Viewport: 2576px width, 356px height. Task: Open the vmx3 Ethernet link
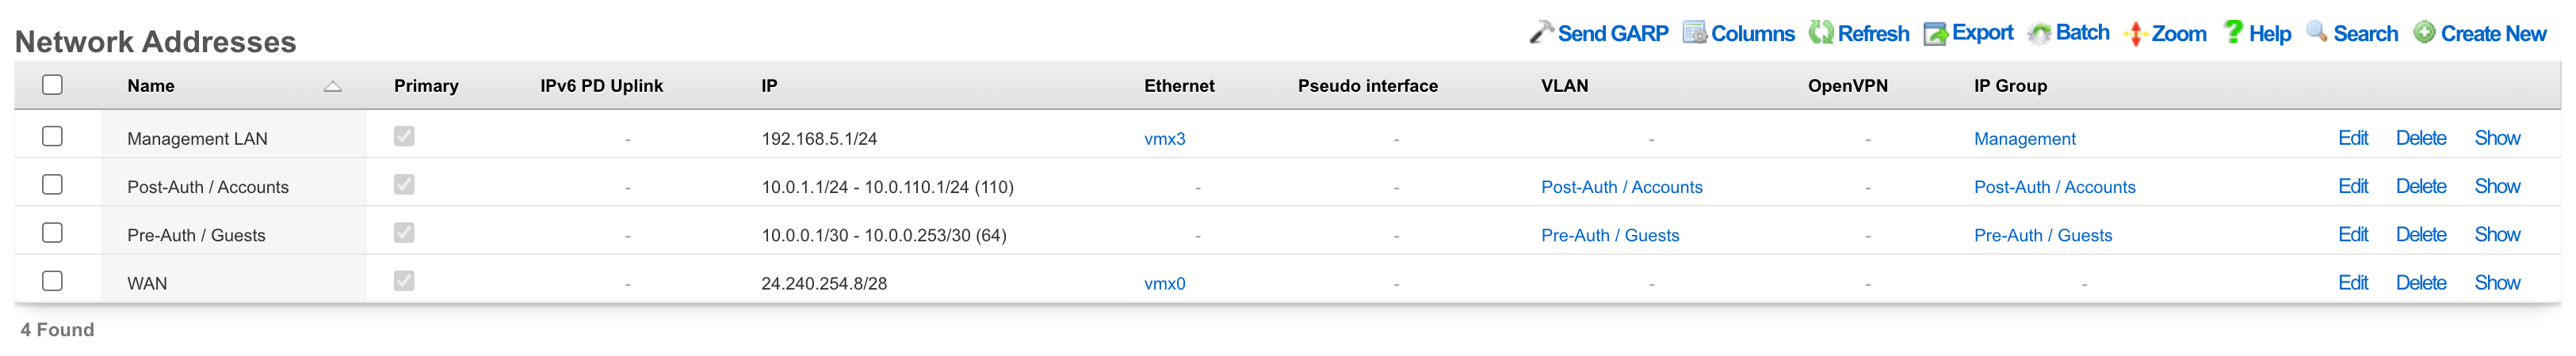(x=1164, y=138)
